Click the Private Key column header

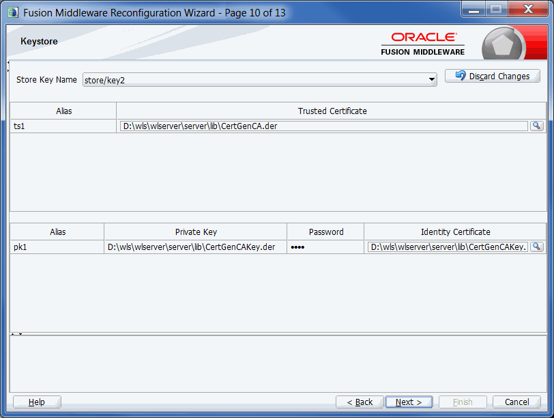(195, 232)
